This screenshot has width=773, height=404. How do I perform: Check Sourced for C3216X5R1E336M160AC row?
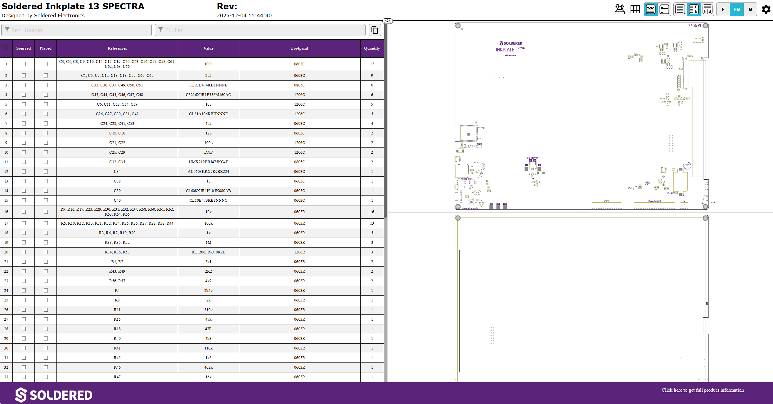tap(24, 95)
